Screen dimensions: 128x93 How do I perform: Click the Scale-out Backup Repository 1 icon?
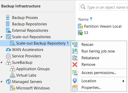click(x=13, y=43)
